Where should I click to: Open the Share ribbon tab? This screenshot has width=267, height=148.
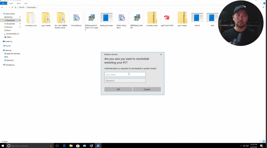19,3
